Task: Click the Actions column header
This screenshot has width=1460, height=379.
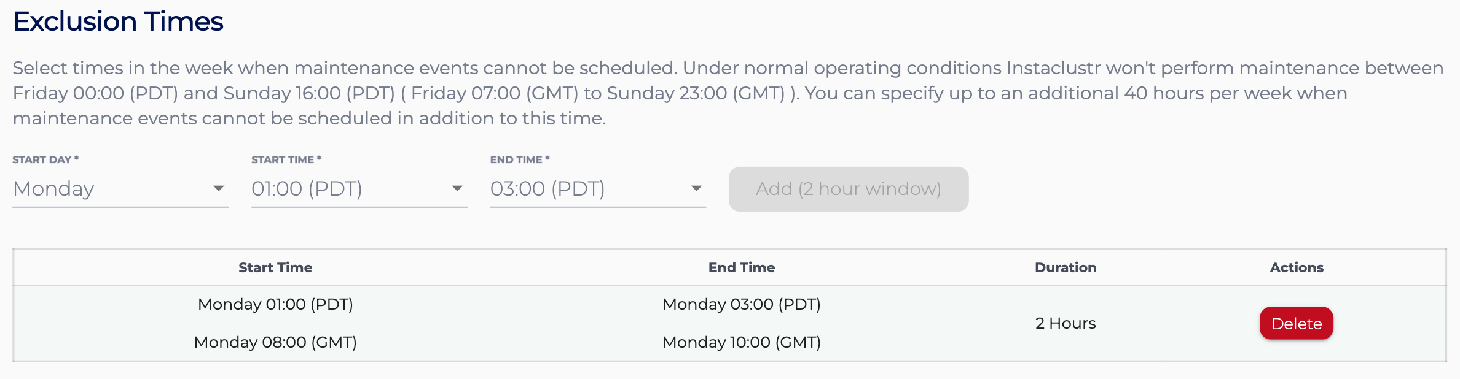Action: click(1297, 267)
